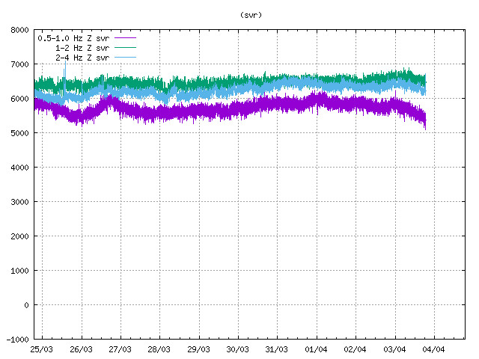This screenshot has width=479, height=359.
Task: Click the -1000 value on the y-axis
Action: coord(18,340)
